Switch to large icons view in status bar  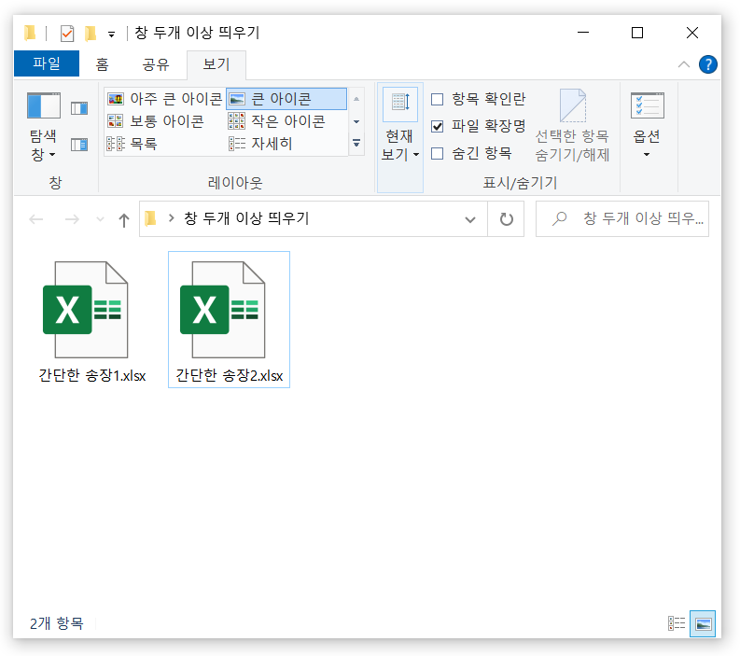click(x=703, y=623)
